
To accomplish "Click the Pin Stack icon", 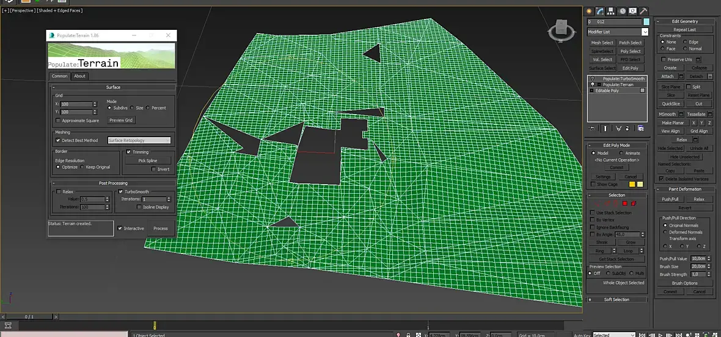I will [x=592, y=129].
